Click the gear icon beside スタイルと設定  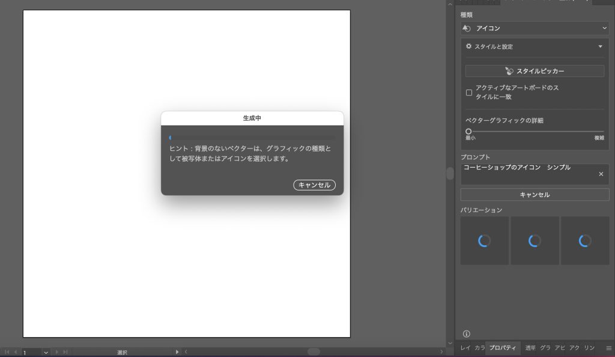pyautogui.click(x=469, y=46)
